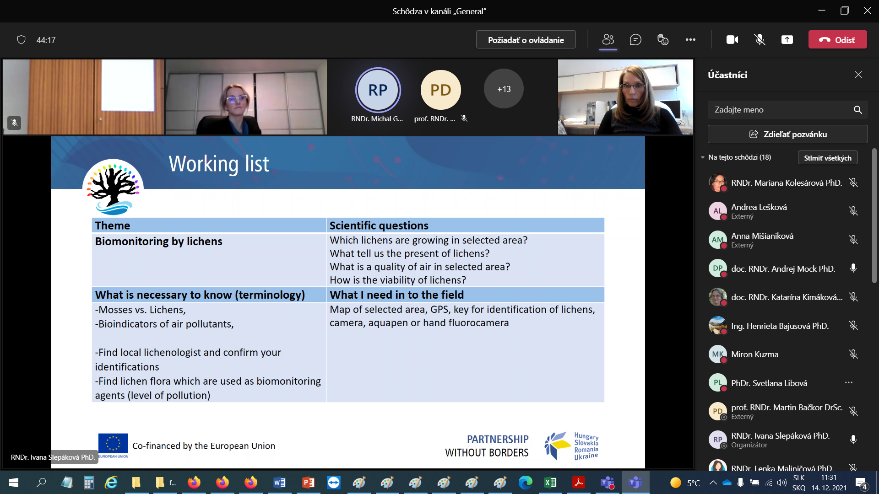Click Požiadať o ovládanie button
Image resolution: width=879 pixels, height=494 pixels.
pyautogui.click(x=526, y=40)
